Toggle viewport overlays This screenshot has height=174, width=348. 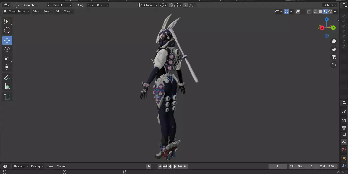click(x=298, y=11)
